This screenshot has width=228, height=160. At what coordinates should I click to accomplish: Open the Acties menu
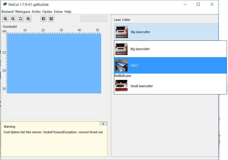(x=36, y=12)
